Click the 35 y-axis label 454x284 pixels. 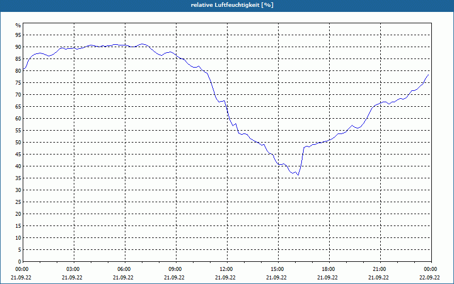click(18, 178)
